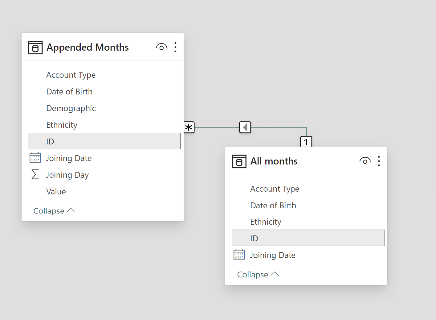Image resolution: width=436 pixels, height=320 pixels.
Task: Toggle visibility of Appended Months table
Action: (161, 47)
